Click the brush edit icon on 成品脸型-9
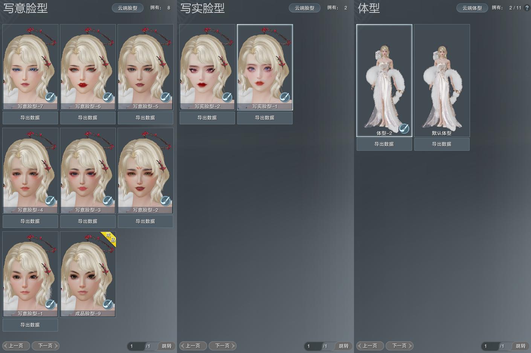Screen dimensions: 531x353 tap(108, 304)
